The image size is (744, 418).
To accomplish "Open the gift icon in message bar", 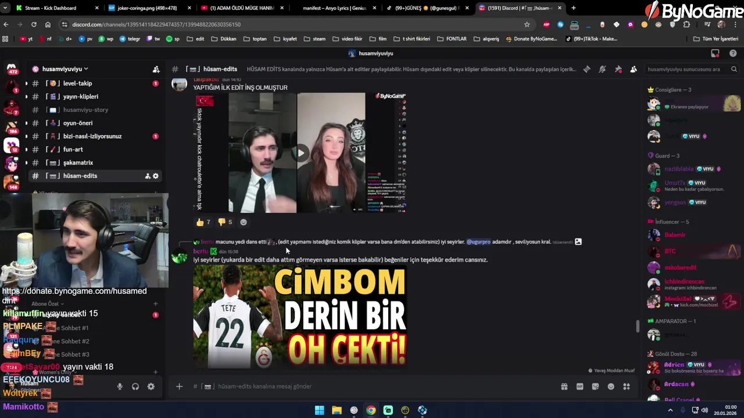I will (564, 387).
